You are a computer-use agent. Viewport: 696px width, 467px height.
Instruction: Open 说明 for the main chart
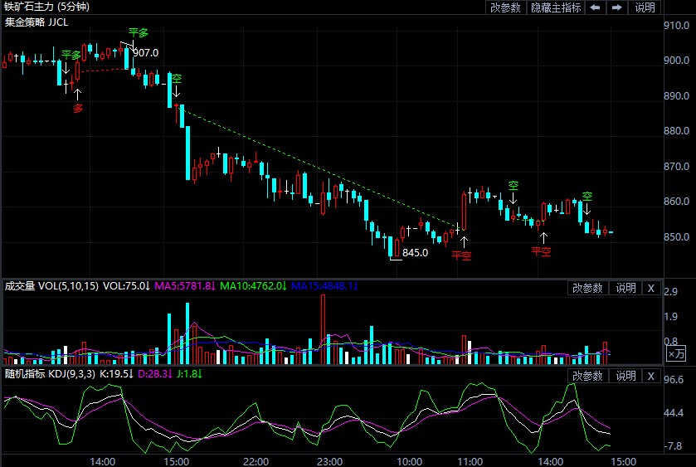645,7
